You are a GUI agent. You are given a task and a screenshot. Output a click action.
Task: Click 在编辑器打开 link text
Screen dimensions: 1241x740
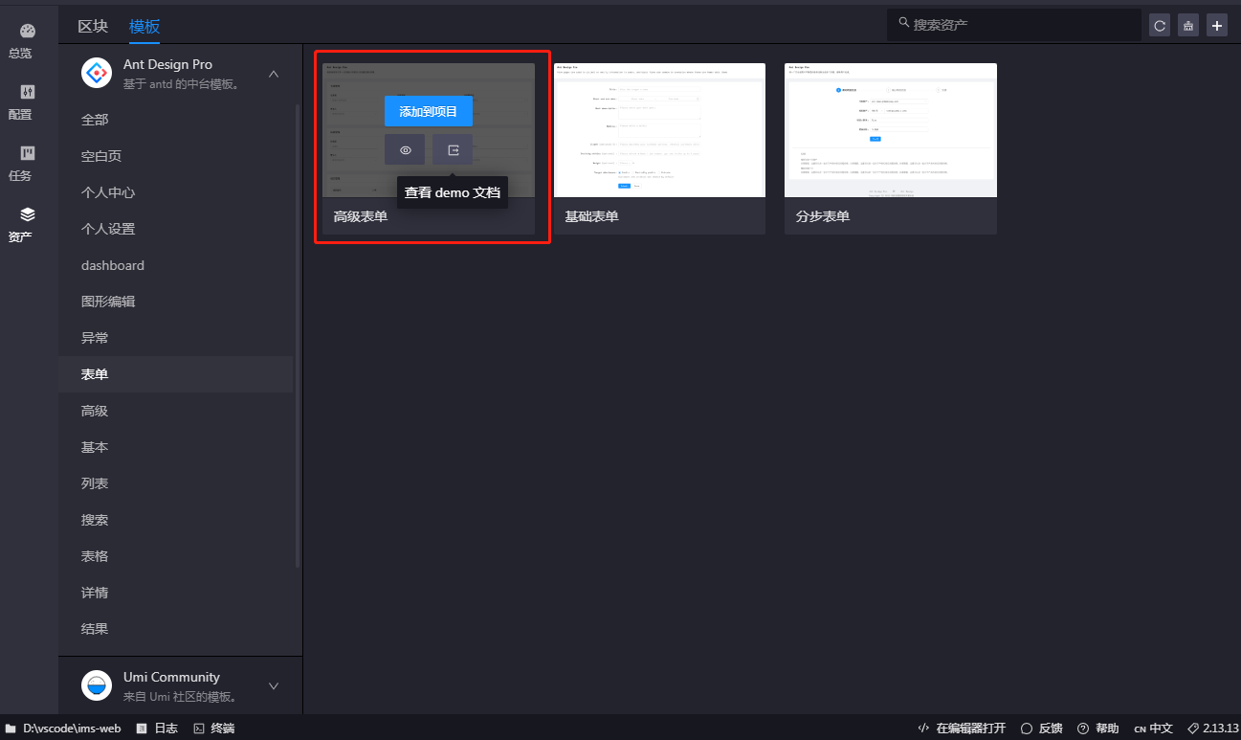971,729
